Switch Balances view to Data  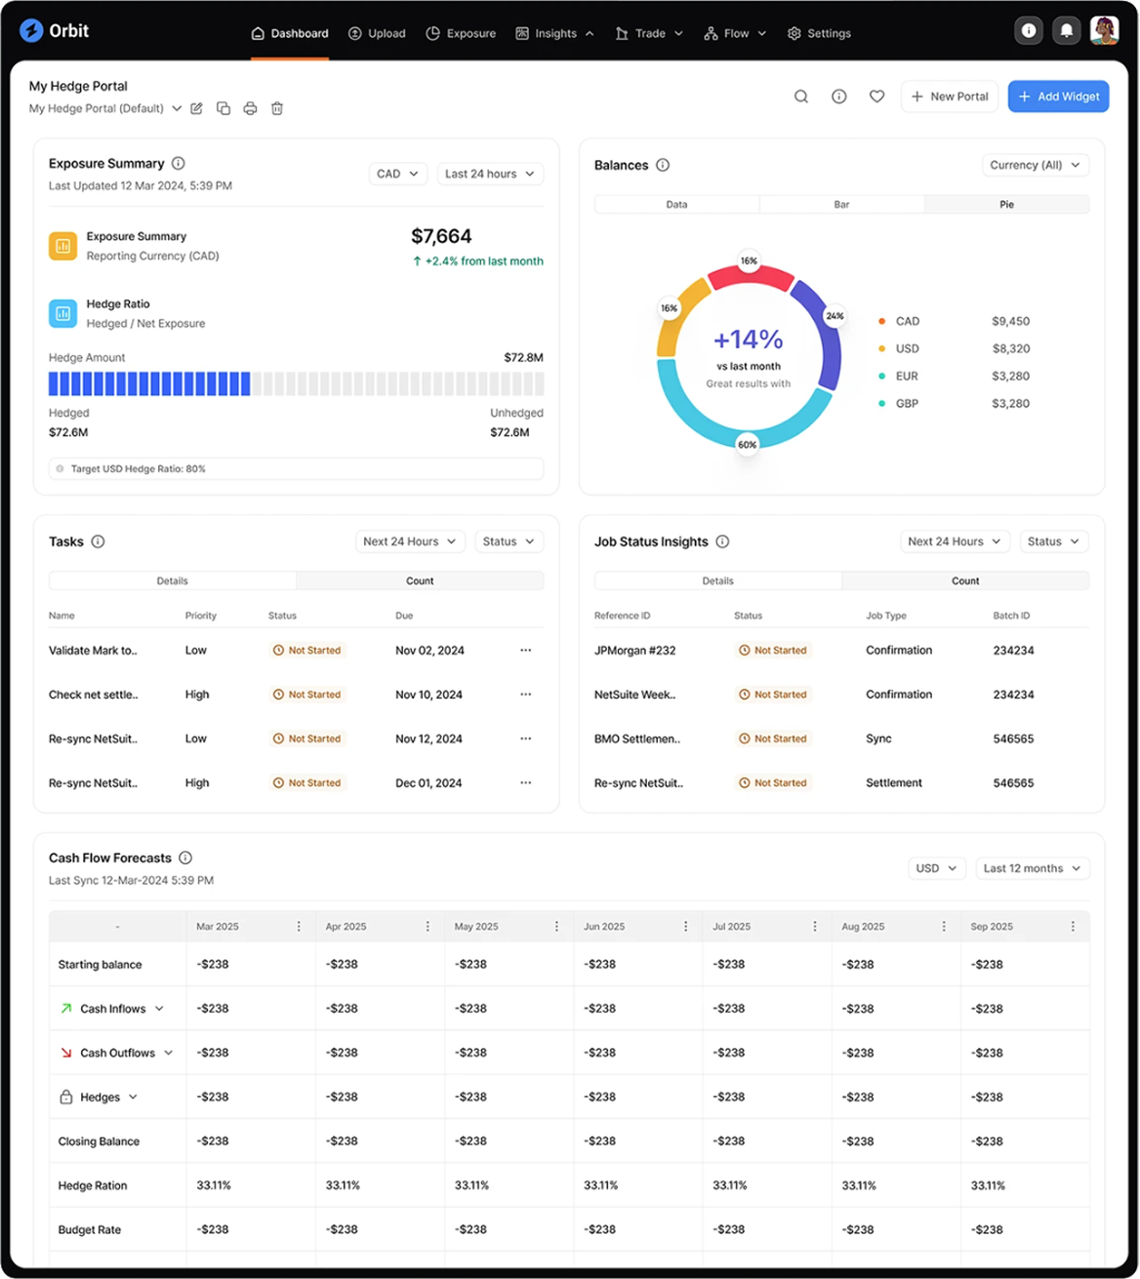(x=676, y=205)
